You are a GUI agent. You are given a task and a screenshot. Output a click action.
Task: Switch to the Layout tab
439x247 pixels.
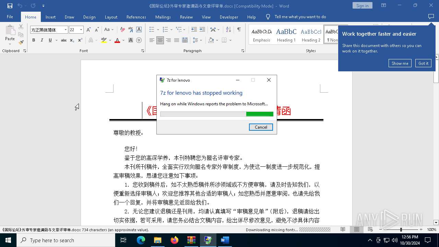tap(111, 17)
